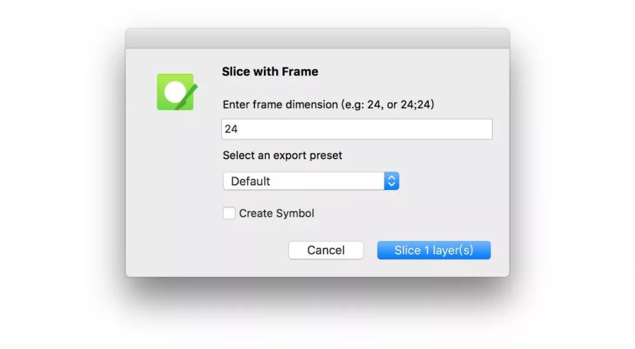Screen dimensions: 635x349
Task: Toggle Create Symbol via its text label
Action: (x=276, y=213)
